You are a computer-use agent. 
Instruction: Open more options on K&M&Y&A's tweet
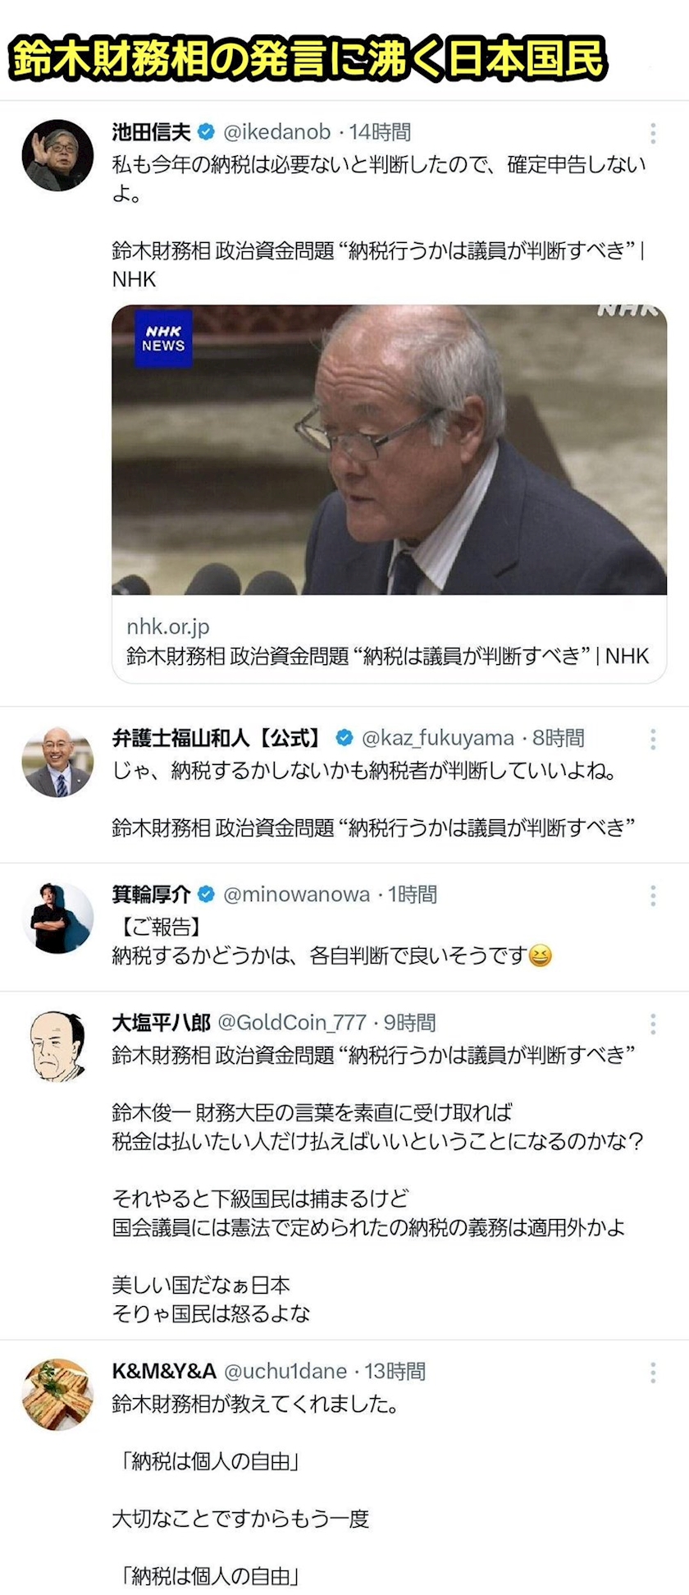click(x=652, y=1372)
